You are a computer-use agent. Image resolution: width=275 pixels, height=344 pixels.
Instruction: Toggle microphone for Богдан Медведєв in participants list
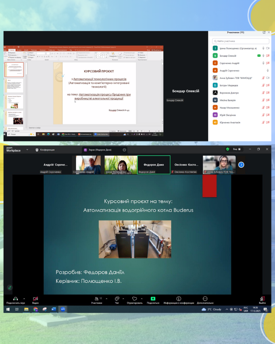tap(263, 85)
